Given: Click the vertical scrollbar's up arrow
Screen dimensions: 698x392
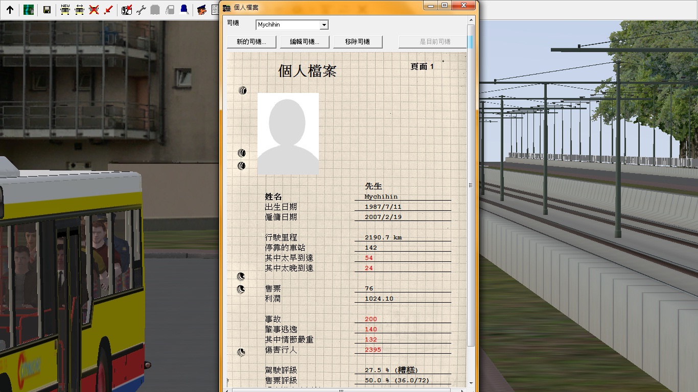Looking at the screenshot, I should 471,20.
